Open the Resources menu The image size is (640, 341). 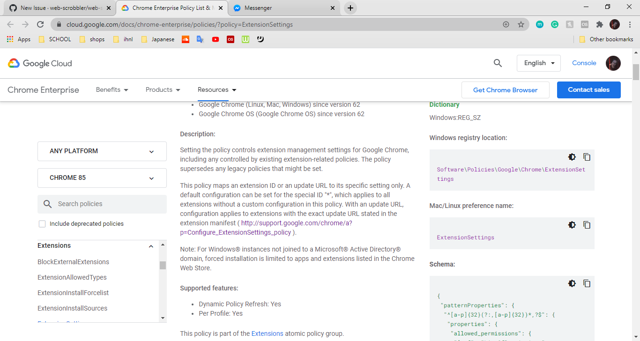pos(216,89)
